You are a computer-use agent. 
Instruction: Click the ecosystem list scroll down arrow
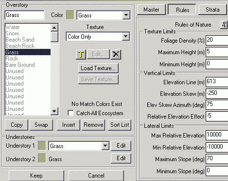click(x=54, y=111)
